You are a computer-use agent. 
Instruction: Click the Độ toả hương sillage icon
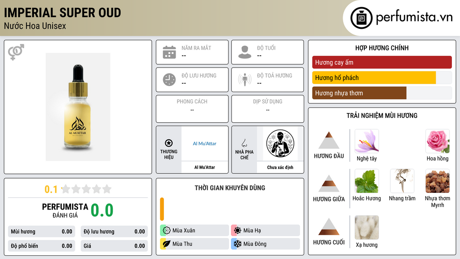(x=245, y=80)
